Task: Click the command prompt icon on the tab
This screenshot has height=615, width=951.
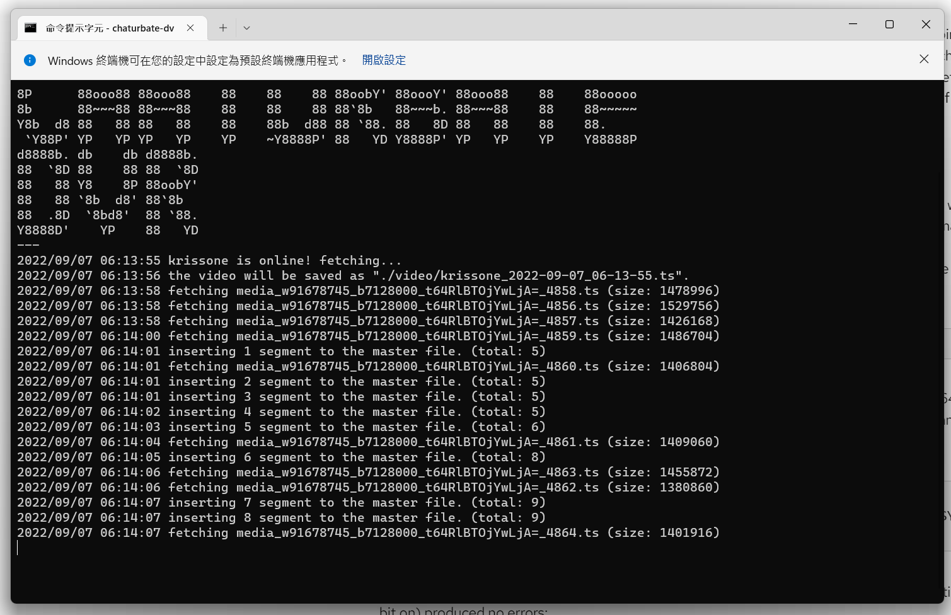Action: click(30, 27)
